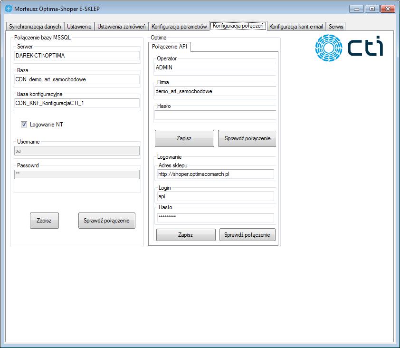Click the Baza field with CDN_demo_art_samochodowe
Image resolution: width=400 pixels, height=348 pixels.
coord(77,79)
